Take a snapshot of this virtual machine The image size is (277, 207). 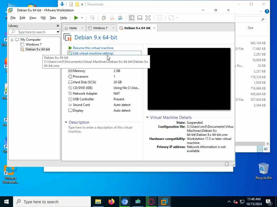point(104,18)
